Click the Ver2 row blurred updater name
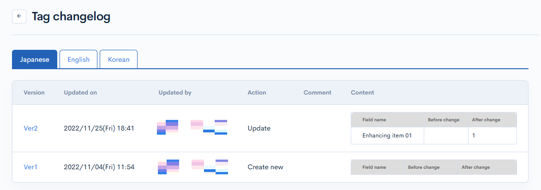541x190 pixels. point(192,127)
